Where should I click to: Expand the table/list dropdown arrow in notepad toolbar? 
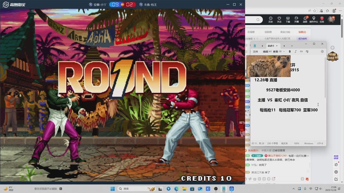point(284,51)
